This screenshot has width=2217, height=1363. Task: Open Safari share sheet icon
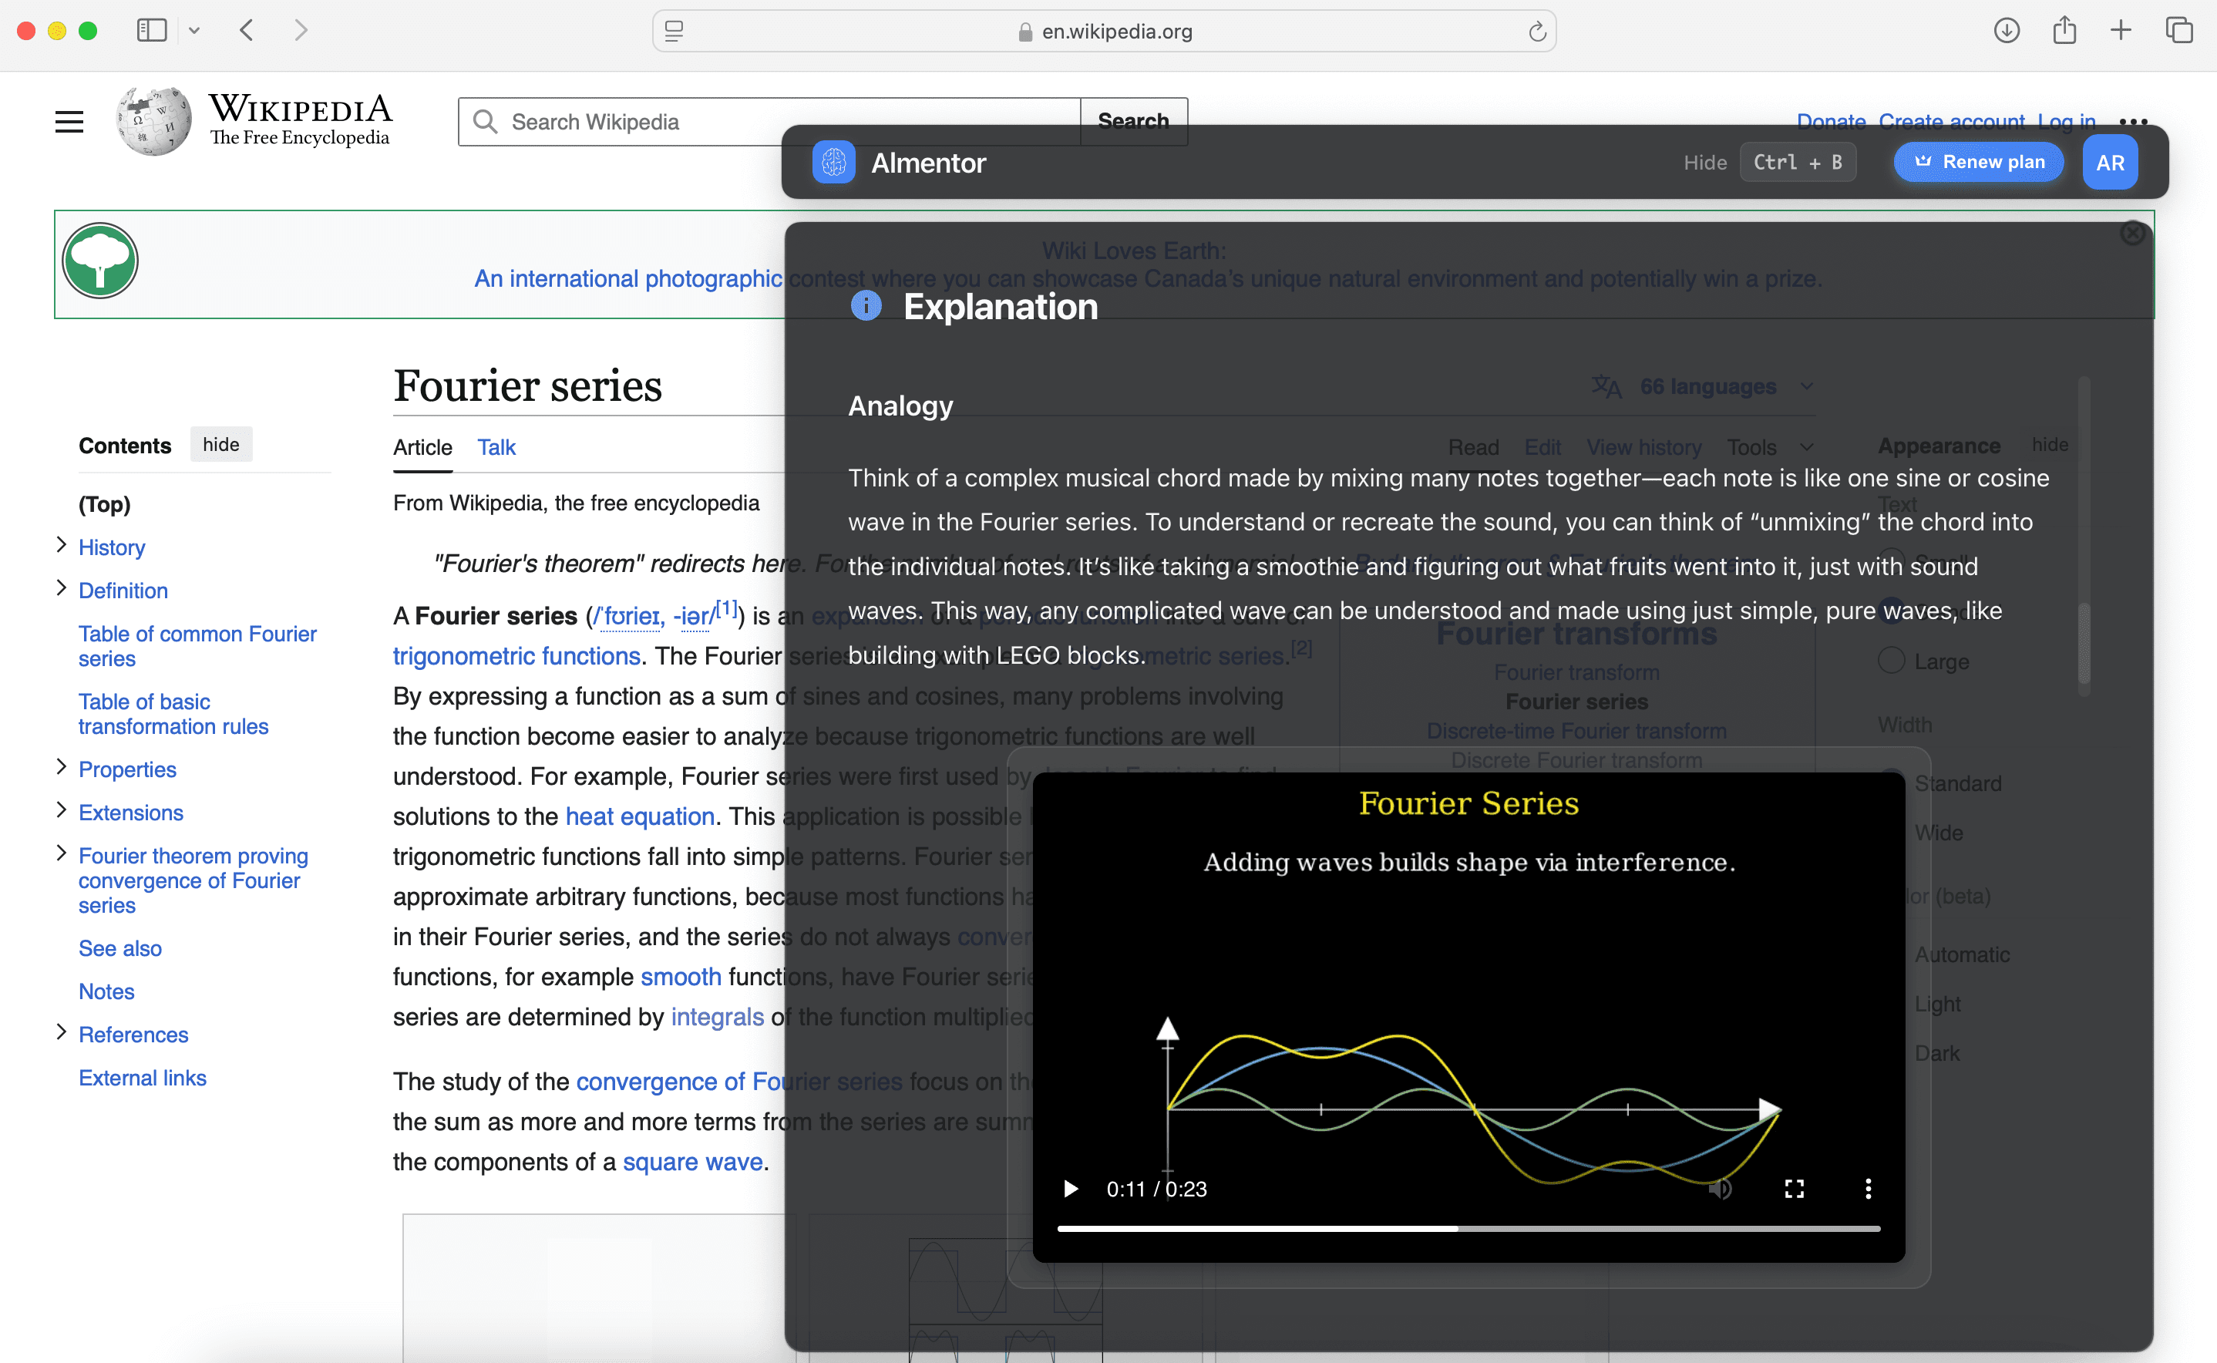coord(2064,31)
